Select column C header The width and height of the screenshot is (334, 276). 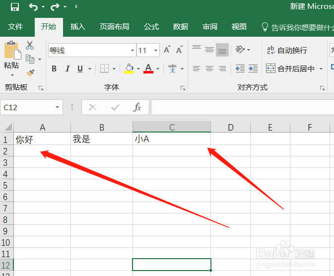pyautogui.click(x=172, y=127)
